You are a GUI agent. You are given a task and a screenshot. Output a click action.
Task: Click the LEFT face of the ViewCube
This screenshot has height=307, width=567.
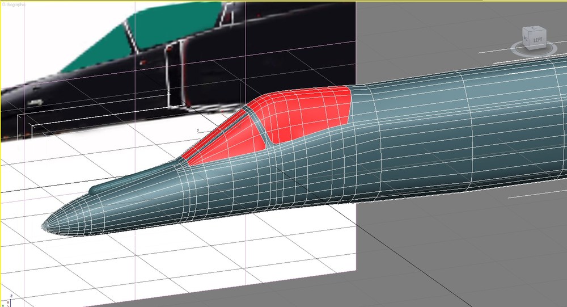tap(538, 40)
